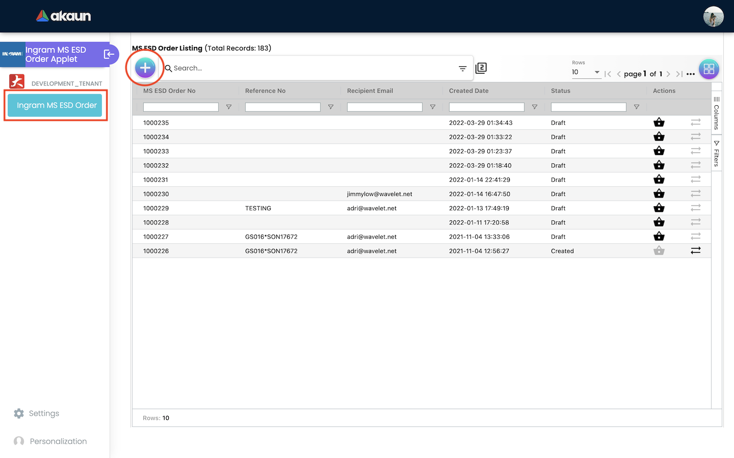Image resolution: width=734 pixels, height=458 pixels.
Task: Open the user profile avatar
Action: click(x=713, y=16)
